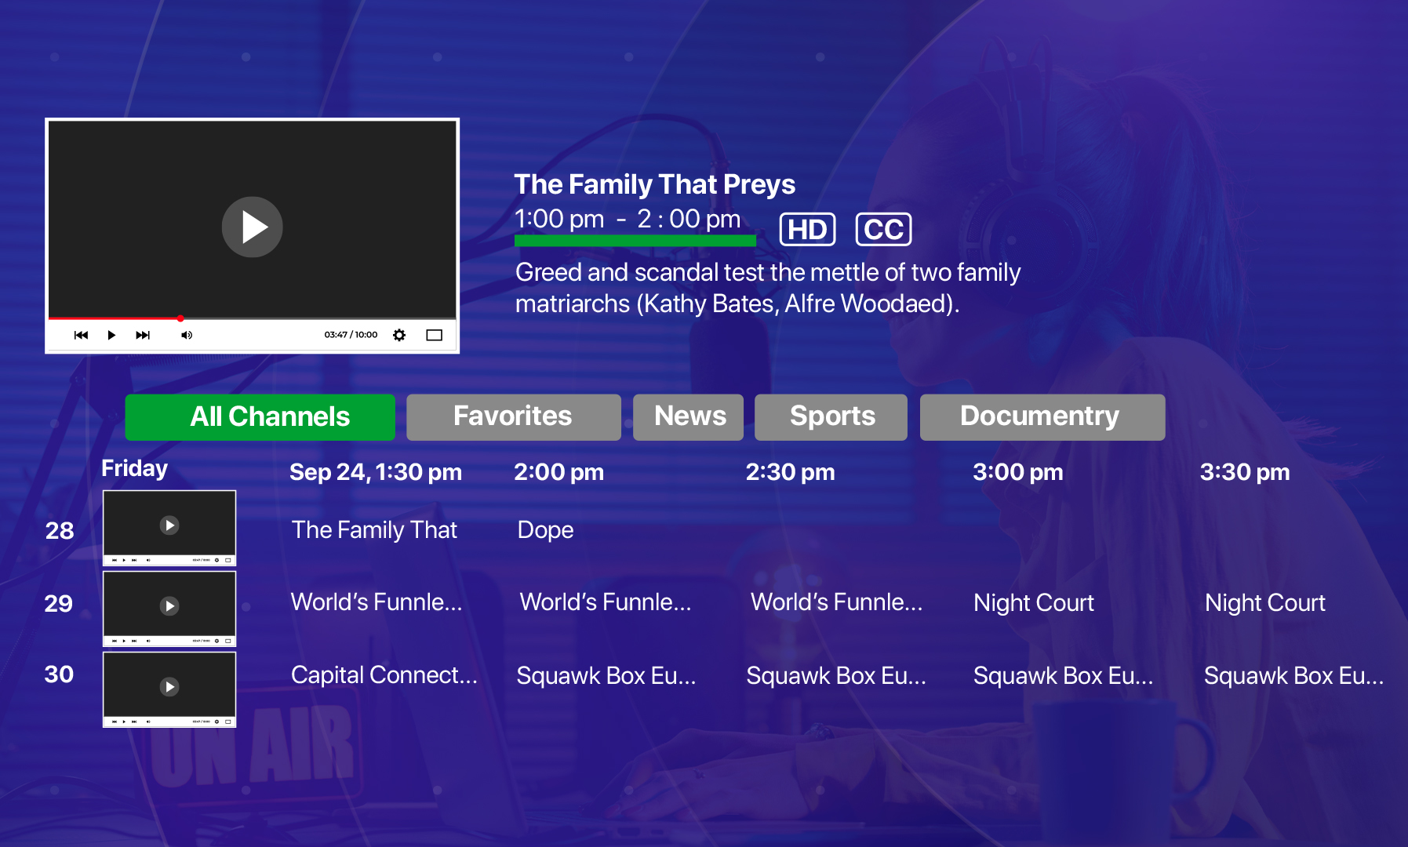Play the channel 30 thumbnail
1408x847 pixels.
point(169,689)
